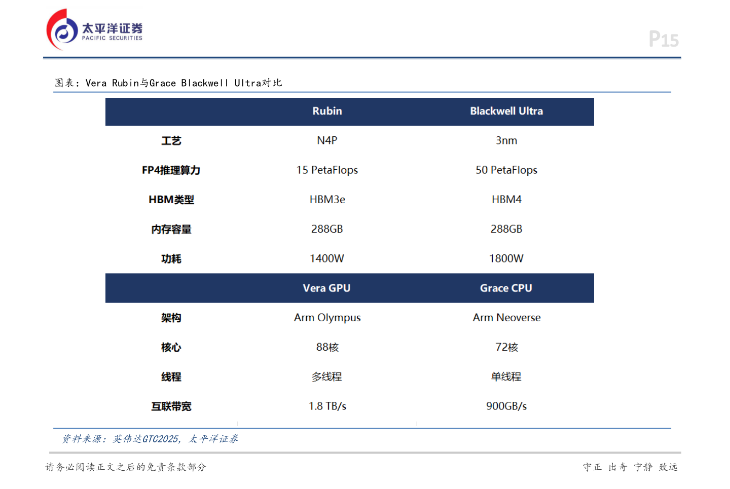Click the 15 PetaFlops value

[327, 170]
